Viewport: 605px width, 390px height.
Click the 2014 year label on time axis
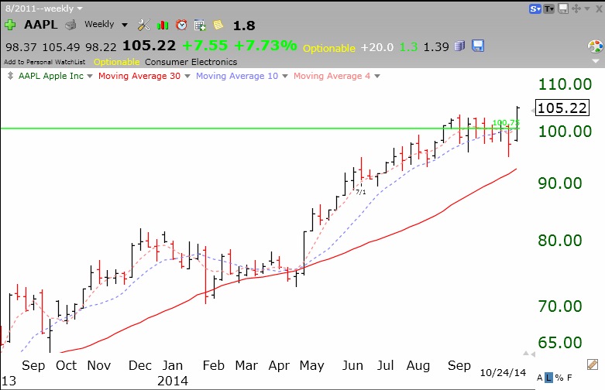tap(173, 381)
